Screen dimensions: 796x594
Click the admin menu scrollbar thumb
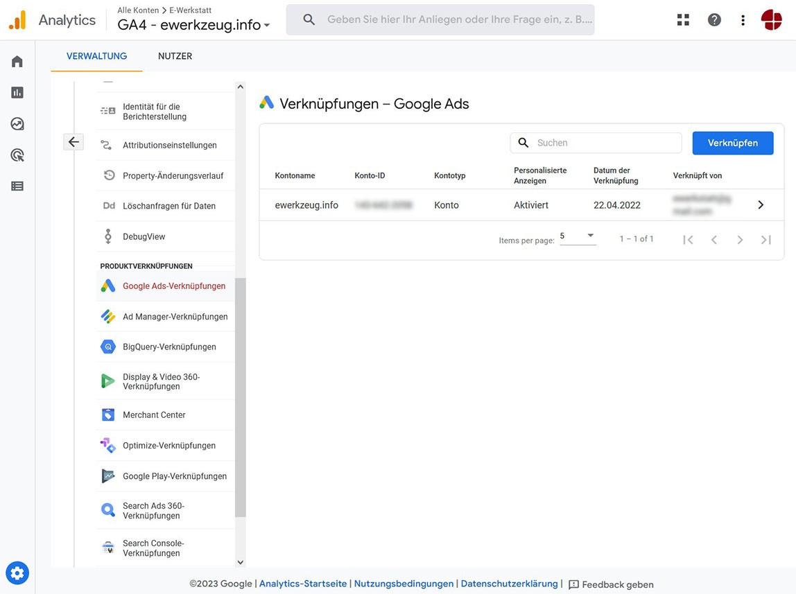241,397
